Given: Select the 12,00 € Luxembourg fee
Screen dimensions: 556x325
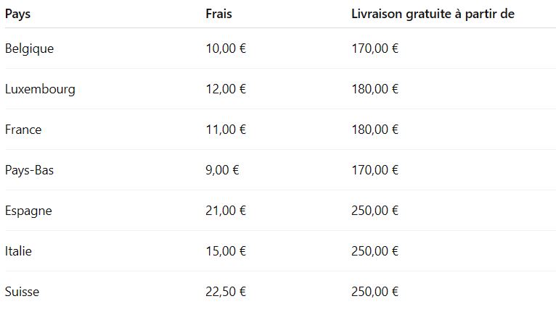Looking at the screenshot, I should [226, 89].
